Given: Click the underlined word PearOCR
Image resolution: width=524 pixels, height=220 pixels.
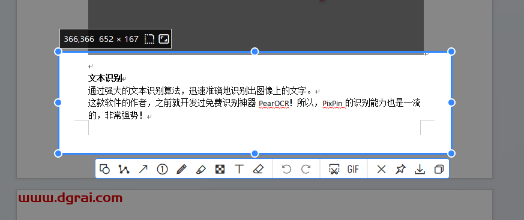Looking at the screenshot, I should tap(274, 103).
